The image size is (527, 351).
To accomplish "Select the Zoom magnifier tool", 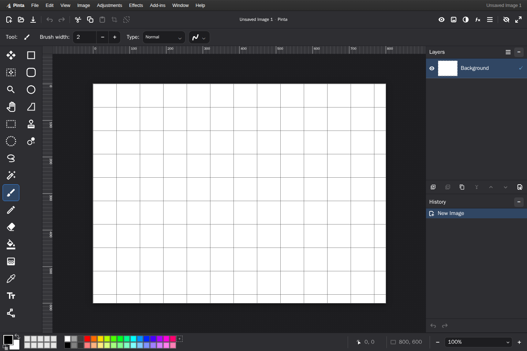I will point(11,90).
